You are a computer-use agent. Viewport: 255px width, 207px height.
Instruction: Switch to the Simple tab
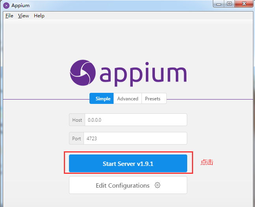(102, 98)
